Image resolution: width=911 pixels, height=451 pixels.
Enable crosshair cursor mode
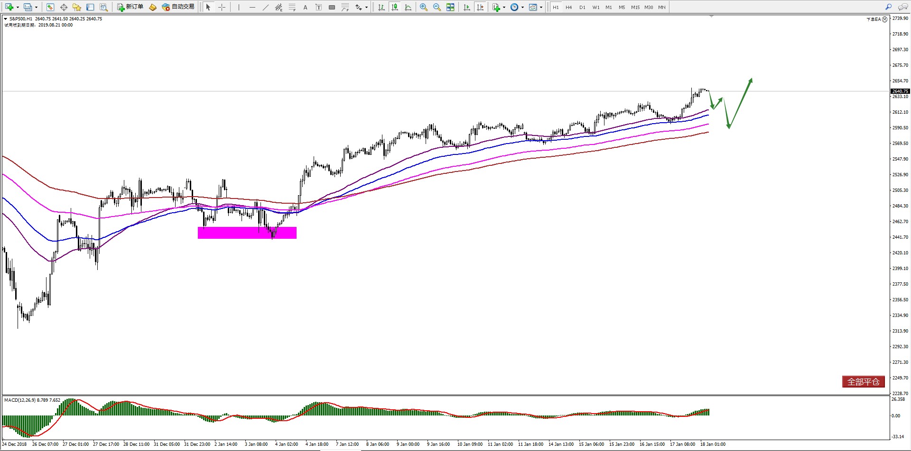tap(222, 7)
